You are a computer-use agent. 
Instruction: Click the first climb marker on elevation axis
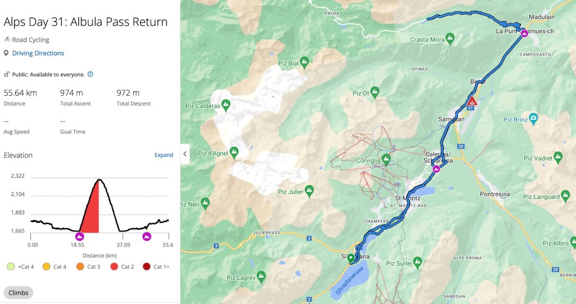(80, 236)
